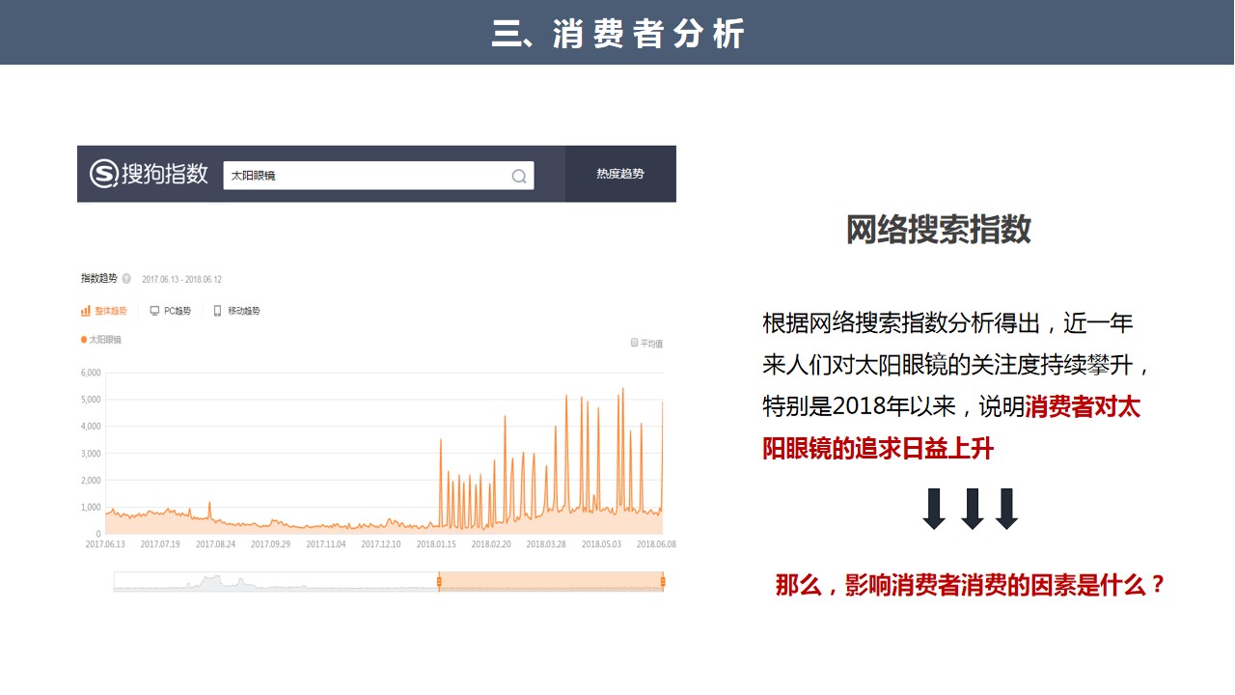The image size is (1235, 695).
Task: Click the 2017.08.24 axis label
Action: click(216, 544)
